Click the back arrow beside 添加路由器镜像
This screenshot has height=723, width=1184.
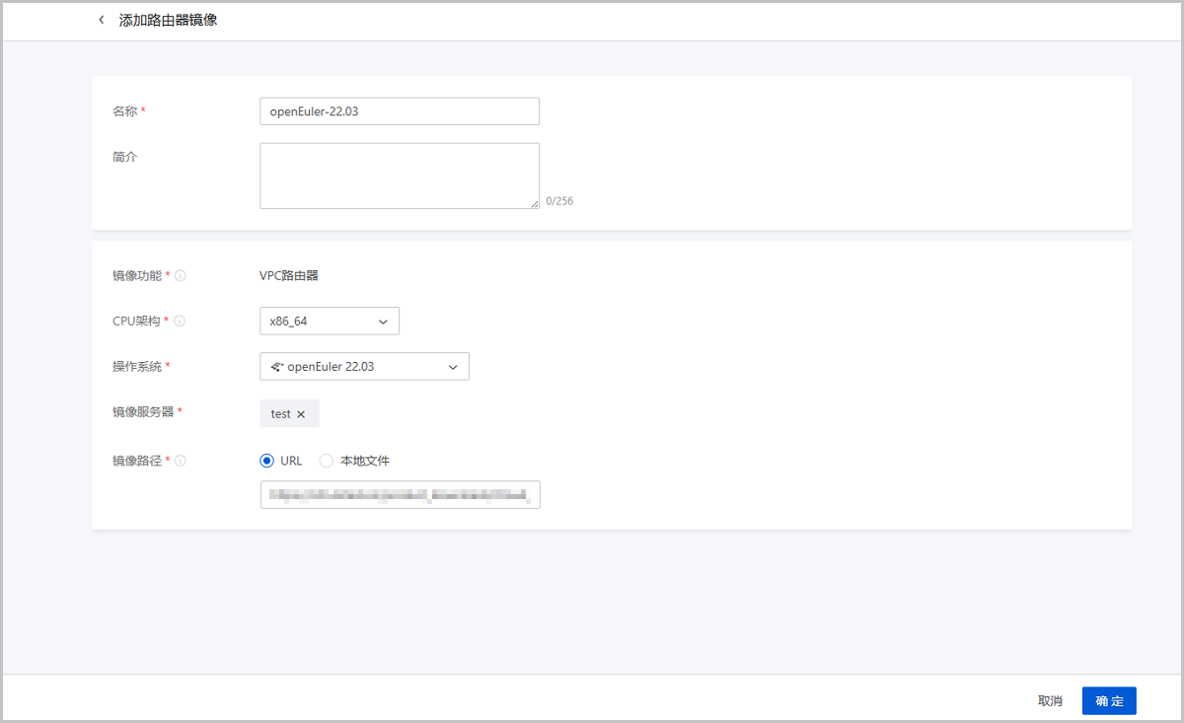pyautogui.click(x=101, y=20)
